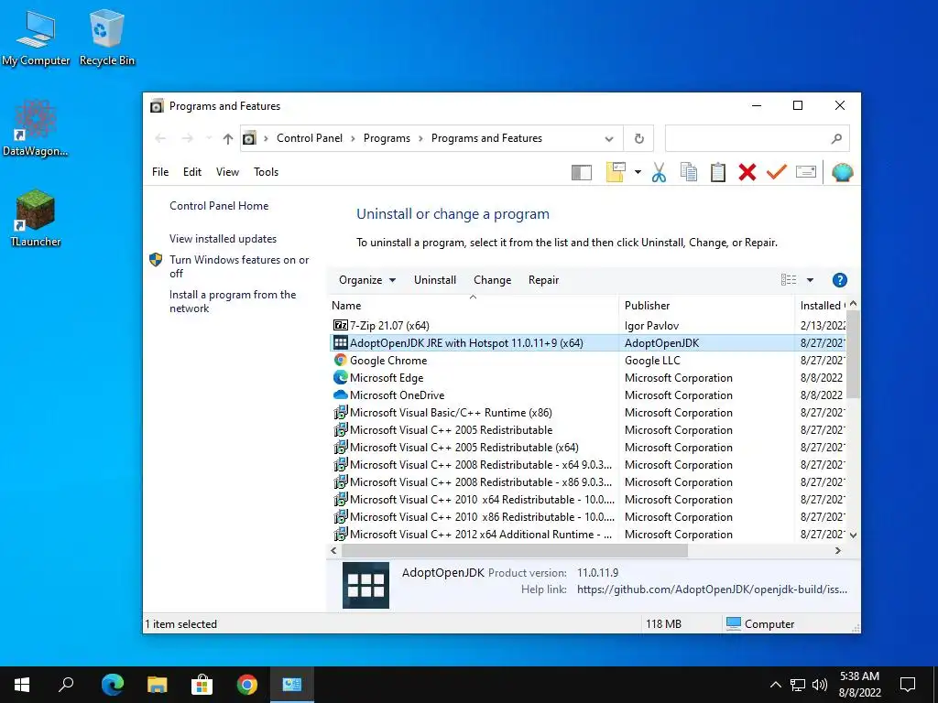Select AdoptOpenJDK JRE with Hotspot entry
Viewport: 938px width, 703px height.
pyautogui.click(x=587, y=343)
